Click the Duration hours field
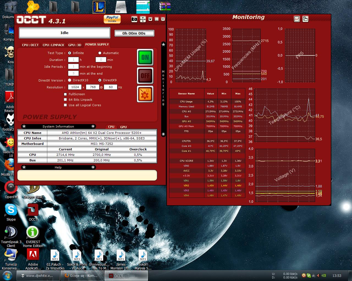 (73, 60)
